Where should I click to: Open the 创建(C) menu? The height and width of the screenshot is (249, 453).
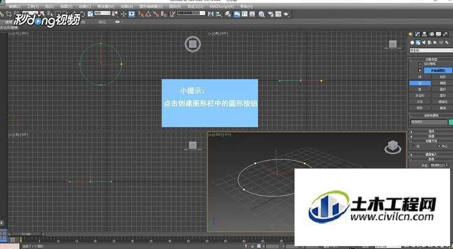tap(85, 6)
